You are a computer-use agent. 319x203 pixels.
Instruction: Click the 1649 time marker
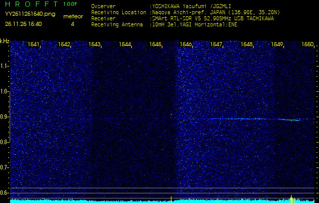pyautogui.click(x=277, y=45)
